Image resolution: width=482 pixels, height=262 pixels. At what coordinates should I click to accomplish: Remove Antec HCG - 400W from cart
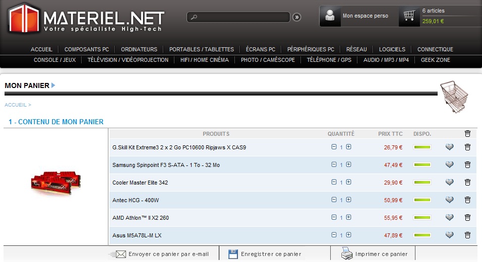click(x=467, y=200)
